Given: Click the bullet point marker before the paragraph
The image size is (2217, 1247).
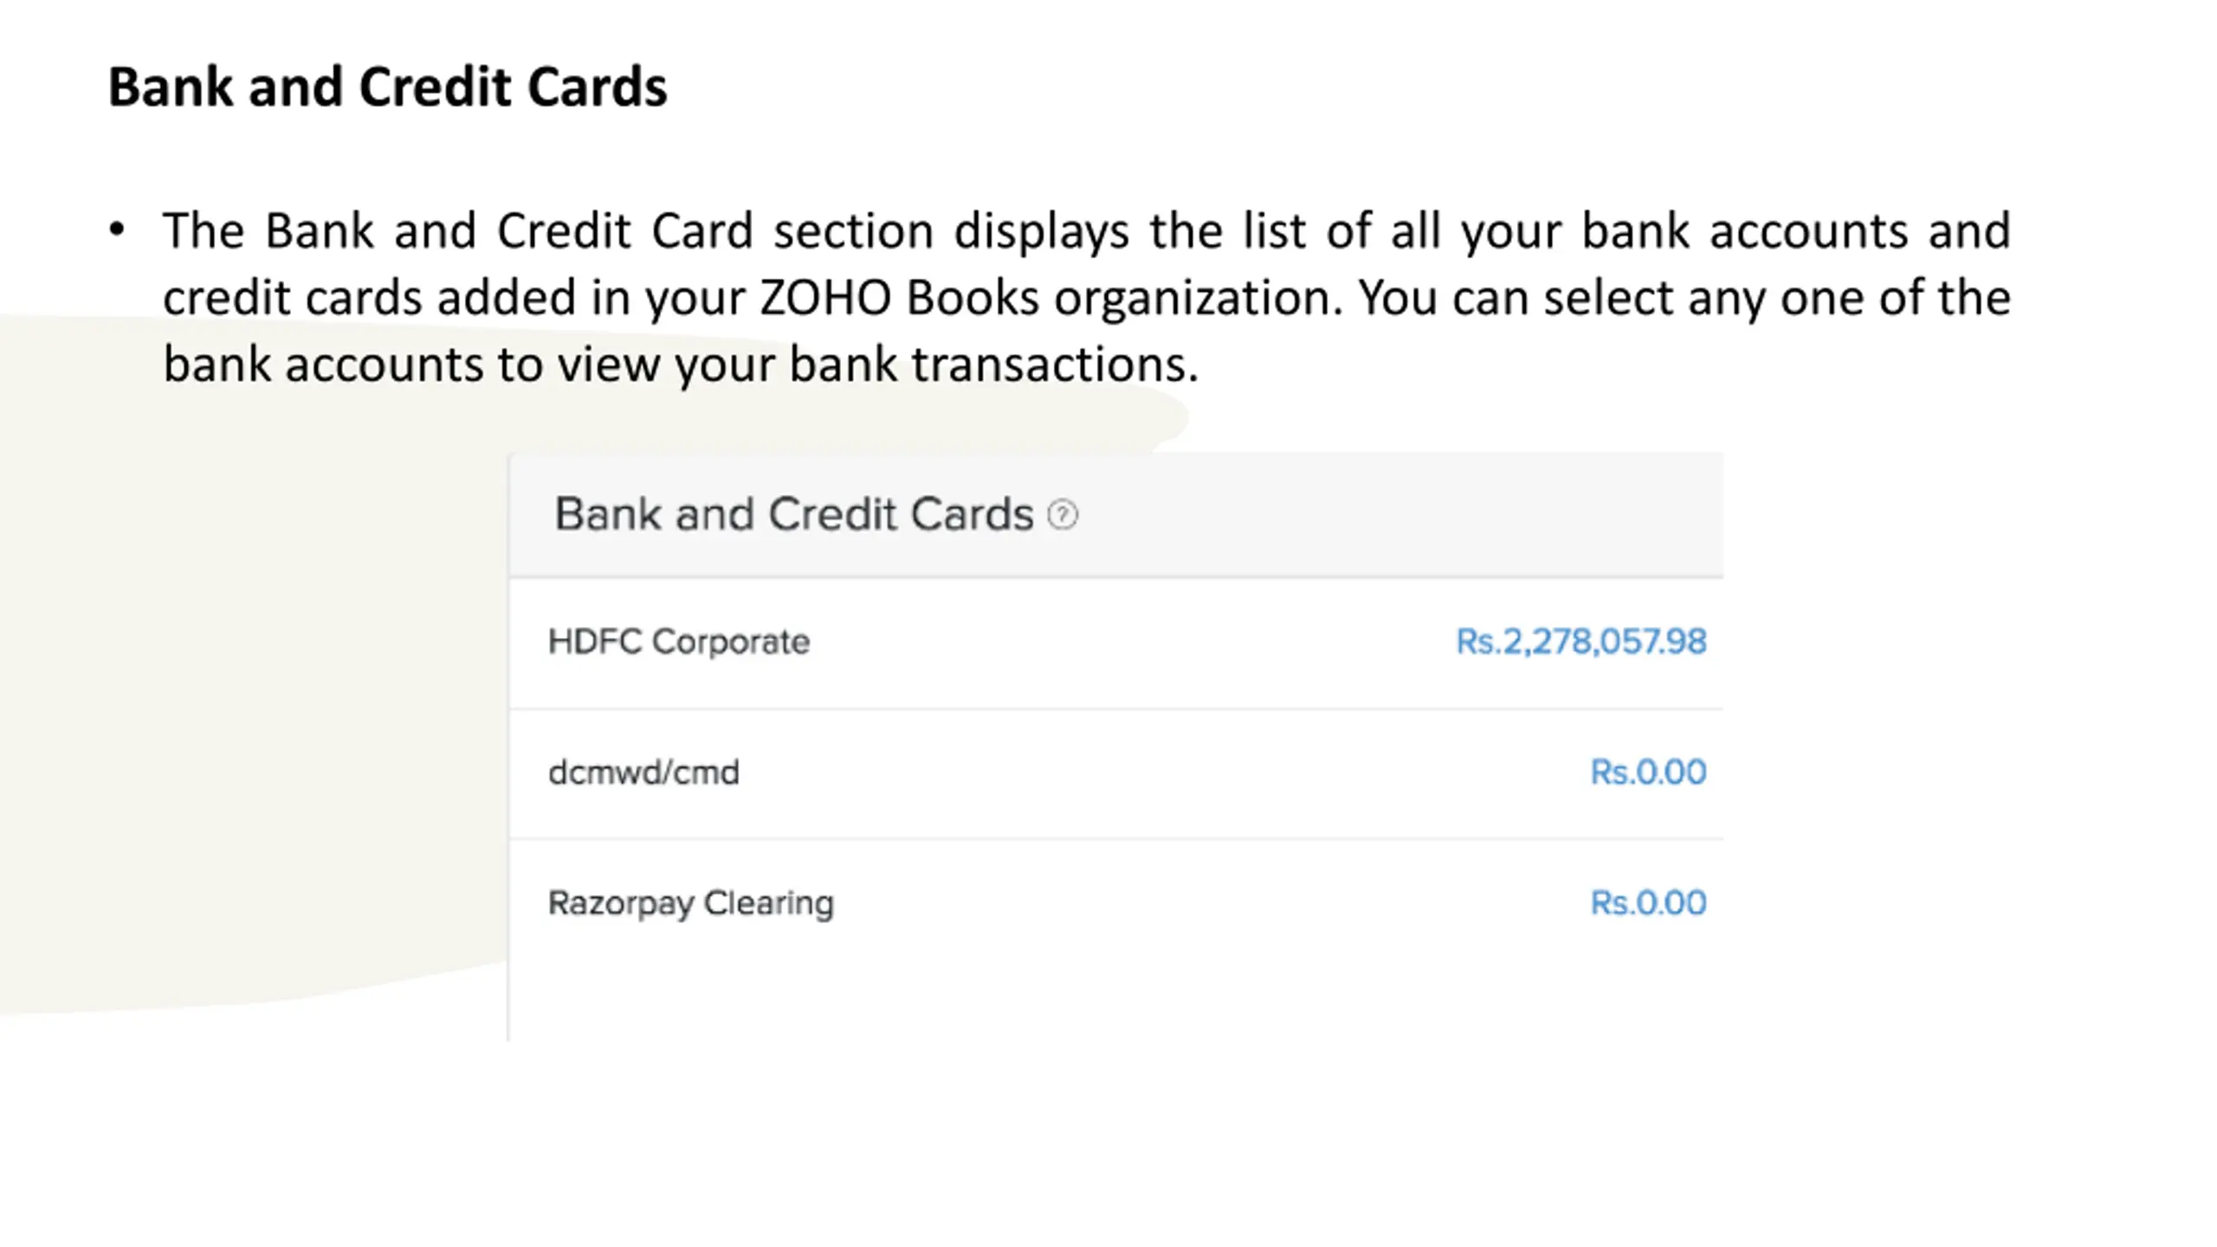Looking at the screenshot, I should click(x=117, y=230).
